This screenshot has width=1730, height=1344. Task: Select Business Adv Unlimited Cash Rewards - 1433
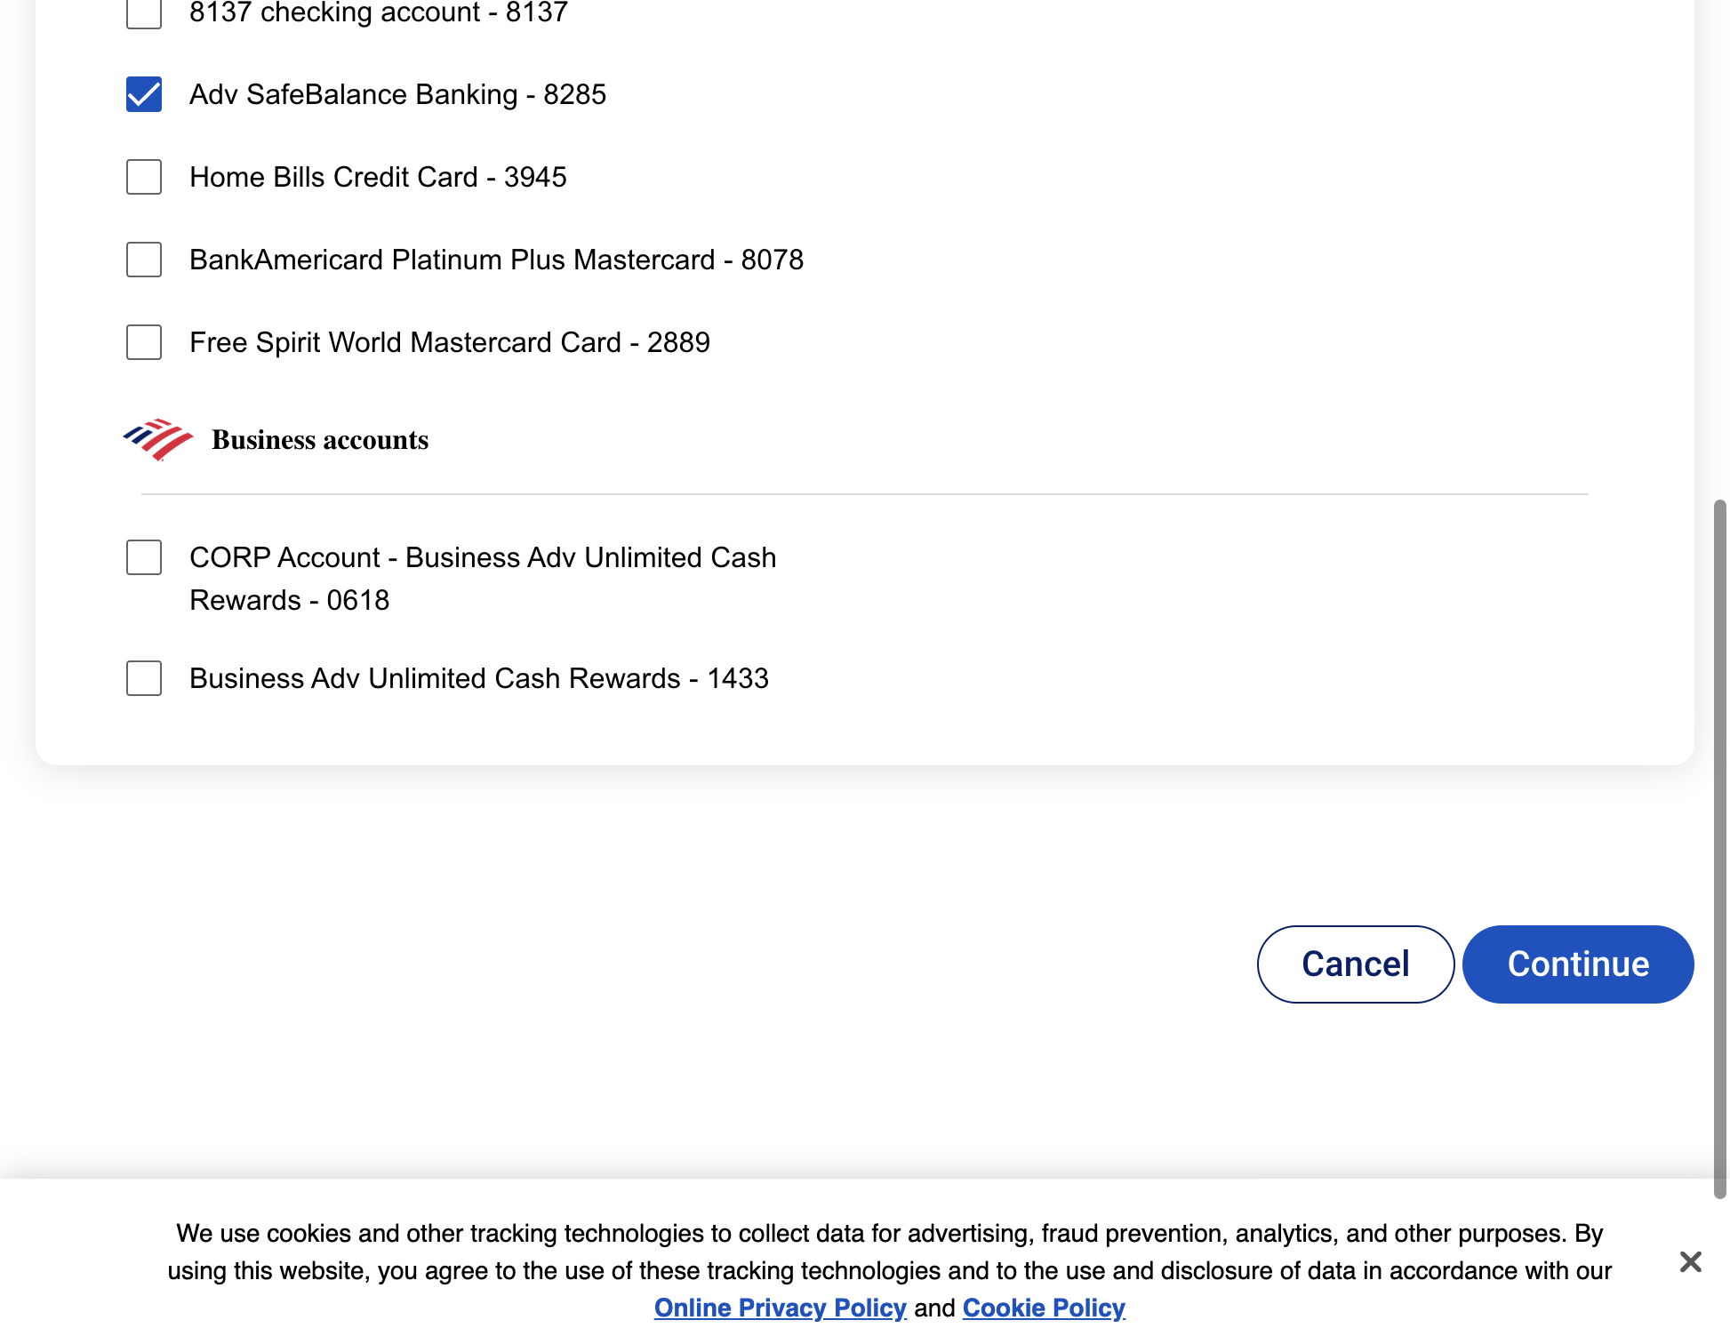[x=144, y=678]
